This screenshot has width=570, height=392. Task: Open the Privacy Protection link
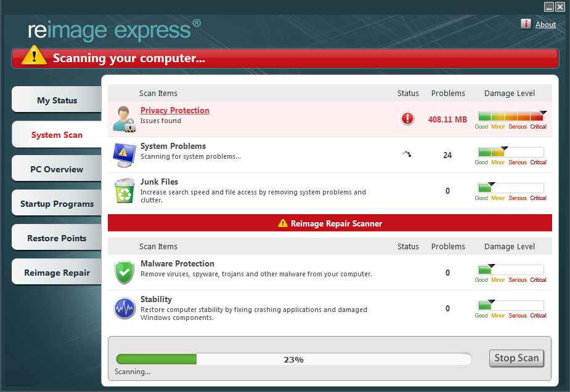click(x=175, y=110)
